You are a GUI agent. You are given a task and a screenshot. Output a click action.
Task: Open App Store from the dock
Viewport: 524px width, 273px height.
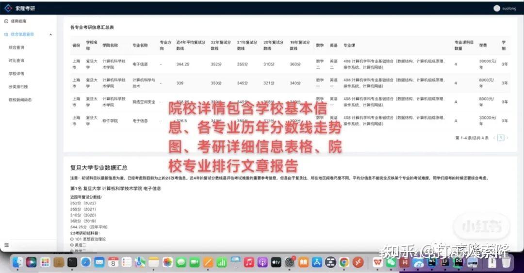click(317, 262)
